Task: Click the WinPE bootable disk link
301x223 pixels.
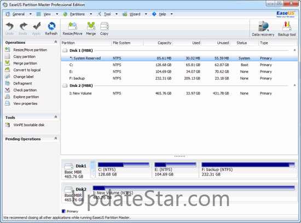Action: click(29, 125)
